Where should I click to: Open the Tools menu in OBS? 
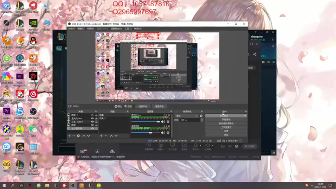[x=128, y=29]
